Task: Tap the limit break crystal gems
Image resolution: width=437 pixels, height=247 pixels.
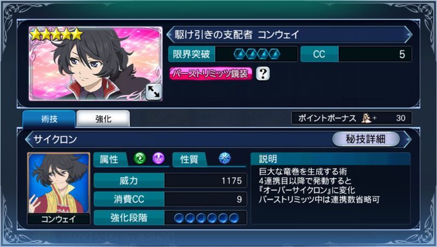Action: click(x=257, y=54)
